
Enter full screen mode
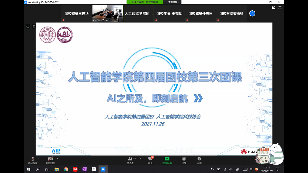point(280,8)
